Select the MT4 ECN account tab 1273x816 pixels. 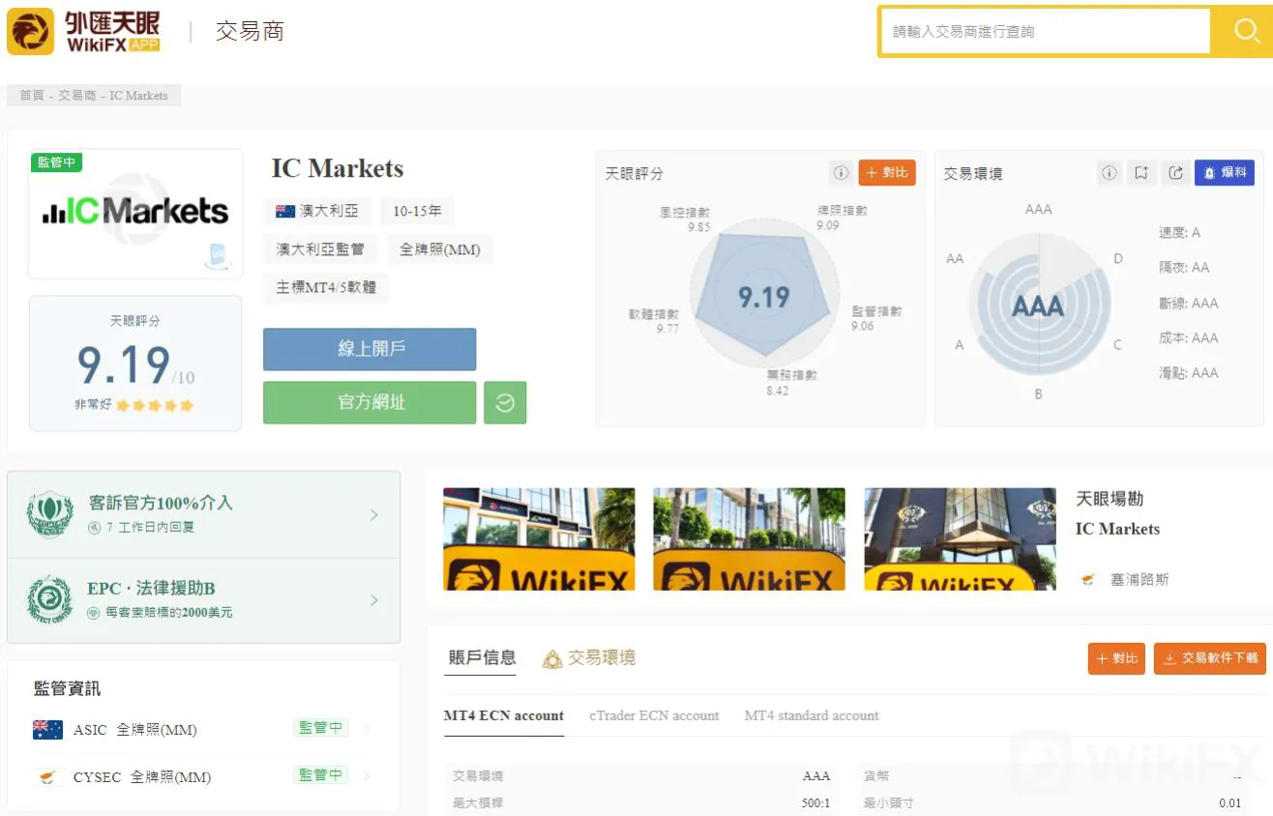[504, 716]
